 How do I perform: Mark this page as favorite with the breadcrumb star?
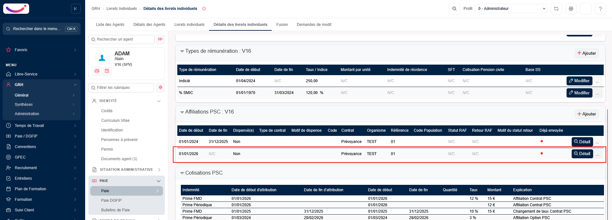tap(204, 9)
